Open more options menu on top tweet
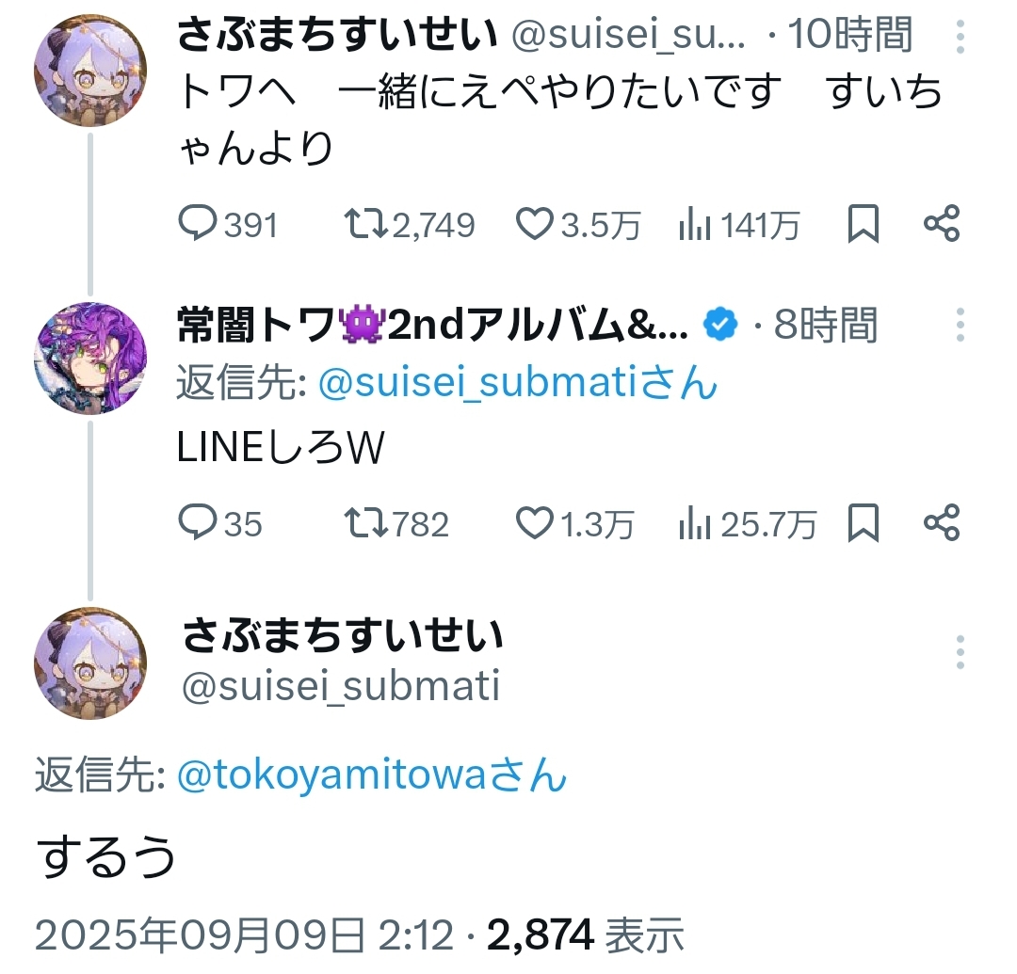Viewport: 1017px width, 974px height. [960, 37]
